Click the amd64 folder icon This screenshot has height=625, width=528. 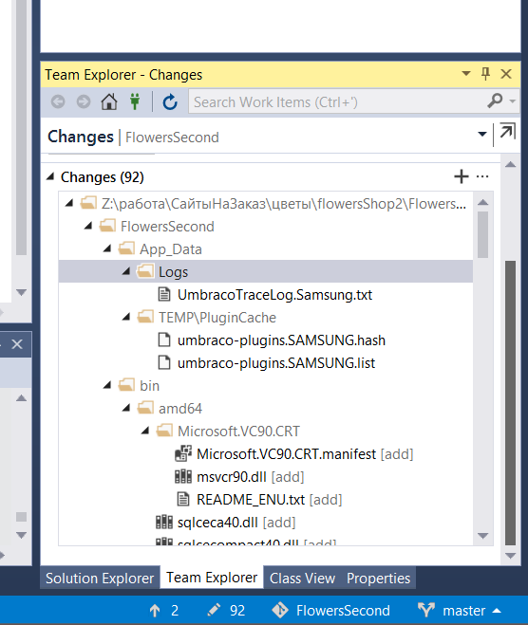pos(145,408)
